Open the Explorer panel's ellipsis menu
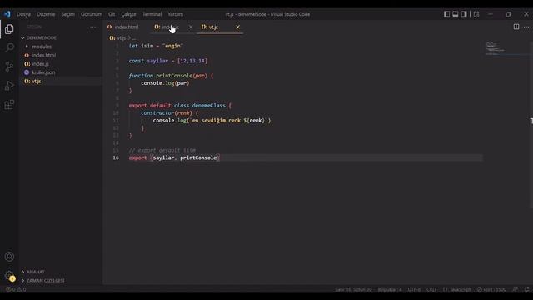Image resolution: width=533 pixels, height=300 pixels. 92,27
